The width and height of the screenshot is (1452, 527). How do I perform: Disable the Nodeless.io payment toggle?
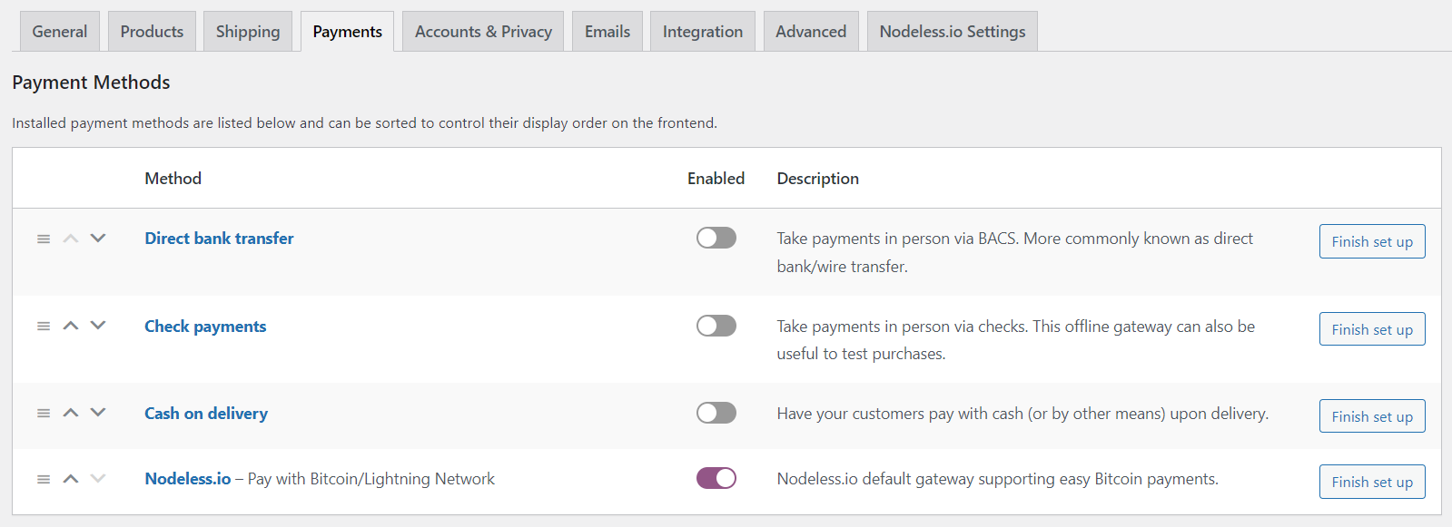point(716,478)
